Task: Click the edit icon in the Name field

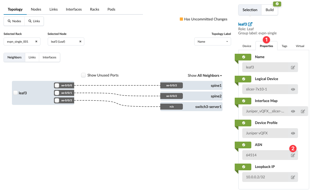Action: (293, 67)
